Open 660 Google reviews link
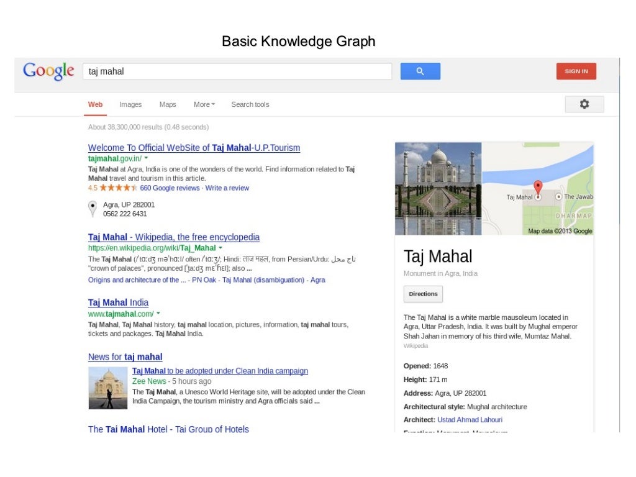Image resolution: width=636 pixels, height=477 pixels. [170, 188]
